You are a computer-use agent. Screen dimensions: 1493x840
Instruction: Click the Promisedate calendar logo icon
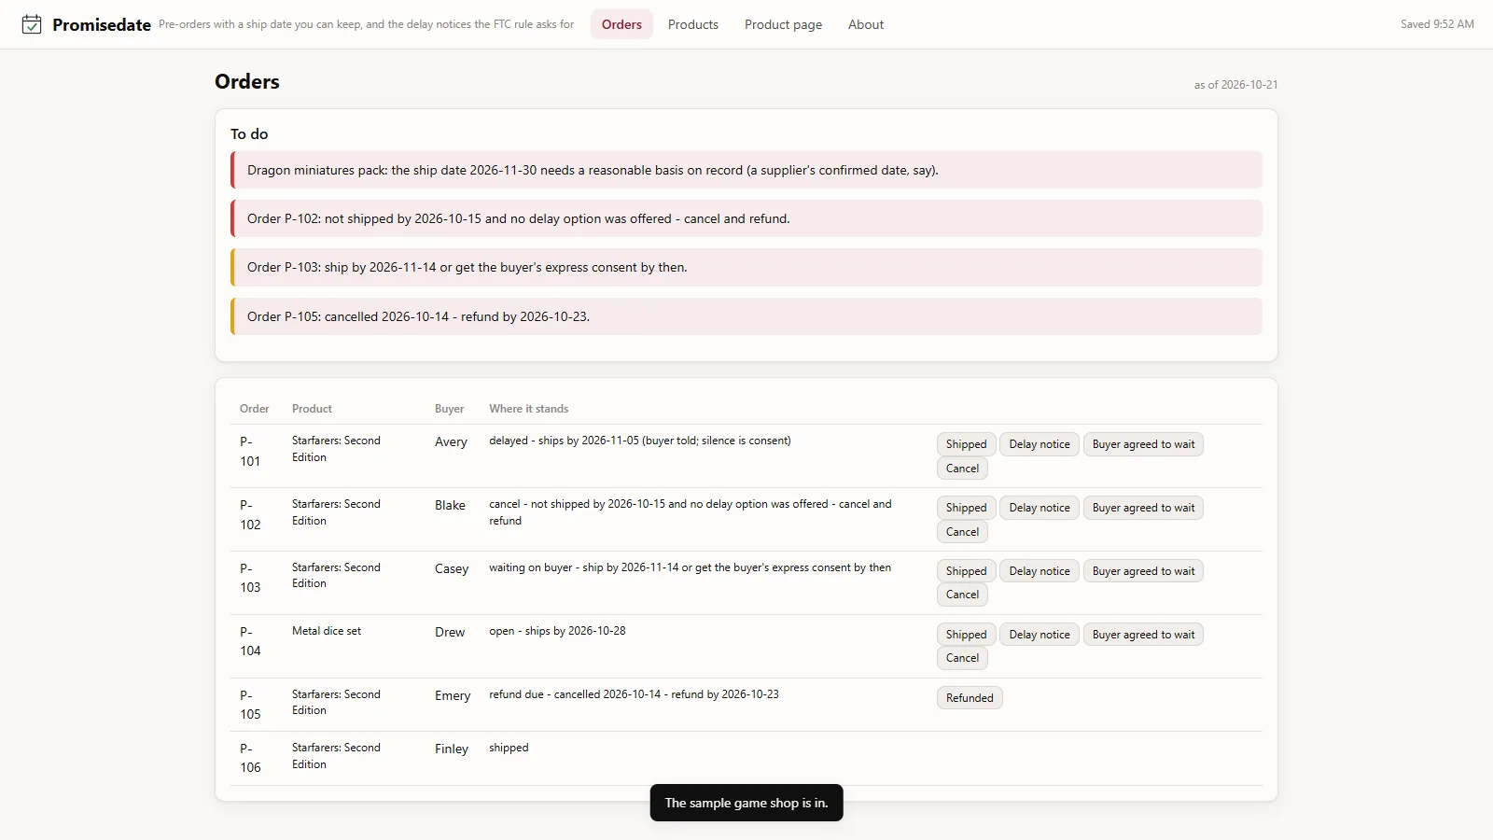click(x=32, y=24)
